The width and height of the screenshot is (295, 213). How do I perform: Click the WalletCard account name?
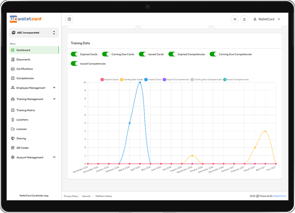(266, 19)
